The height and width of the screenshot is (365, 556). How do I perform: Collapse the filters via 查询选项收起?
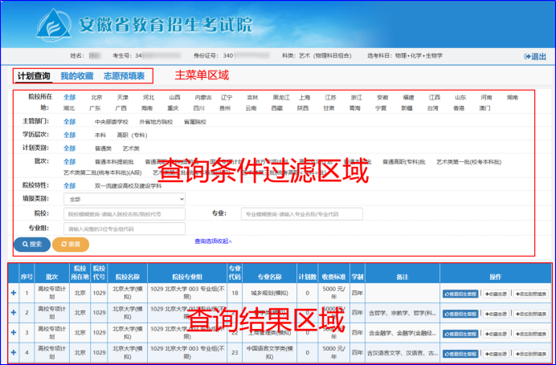click(213, 241)
